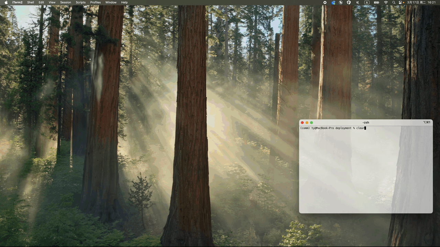Open the Edit menu
Screen dimensions: 440x247
coord(41,2)
